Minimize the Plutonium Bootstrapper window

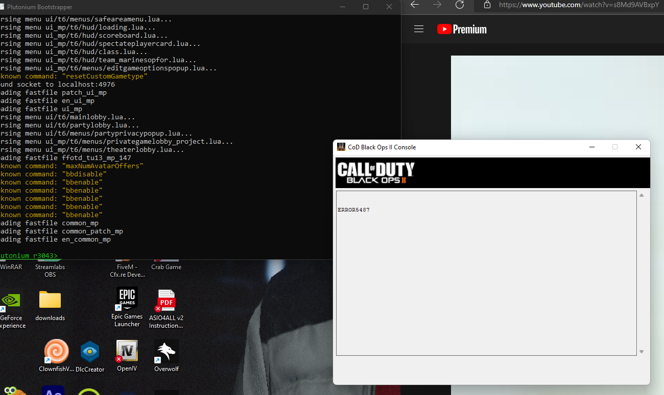click(342, 7)
